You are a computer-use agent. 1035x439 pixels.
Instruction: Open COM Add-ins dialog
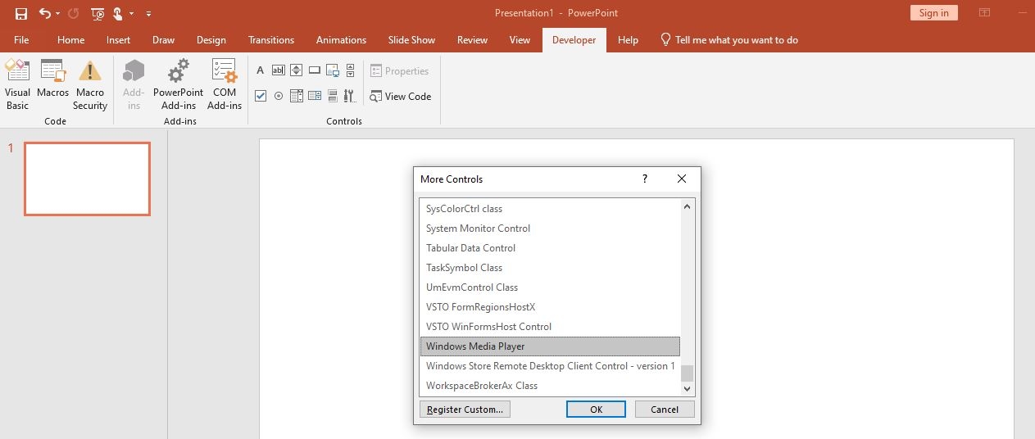click(225, 85)
